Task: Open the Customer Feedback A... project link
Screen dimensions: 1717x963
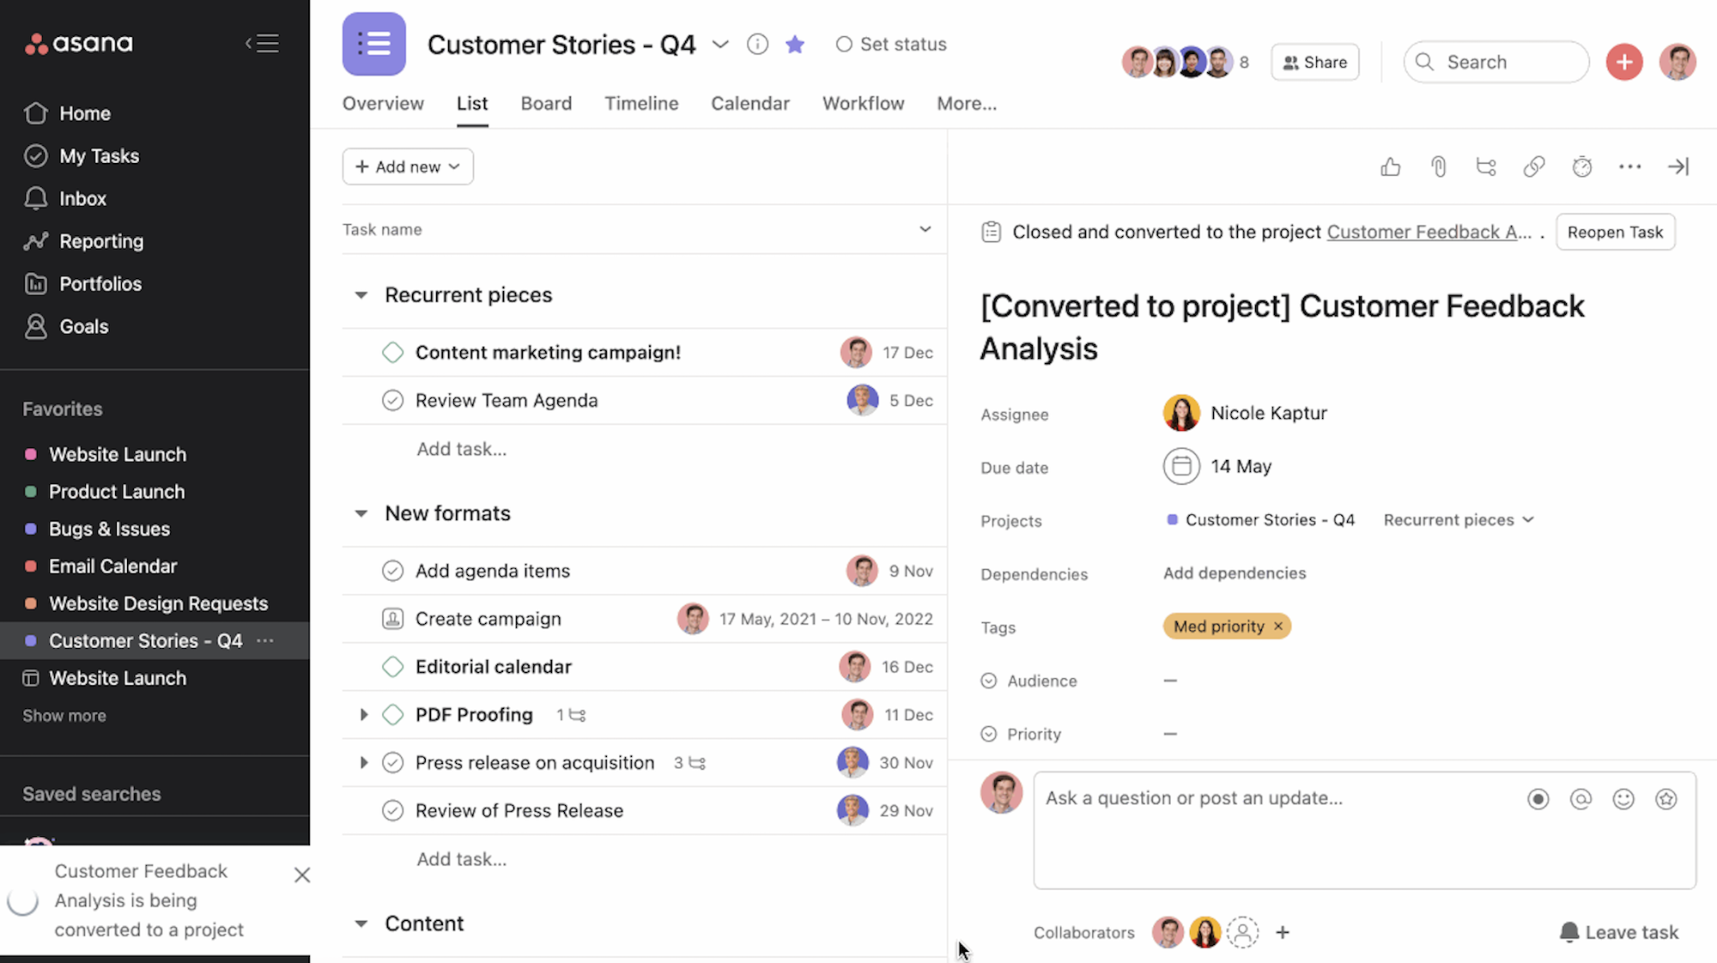Action: [1429, 232]
